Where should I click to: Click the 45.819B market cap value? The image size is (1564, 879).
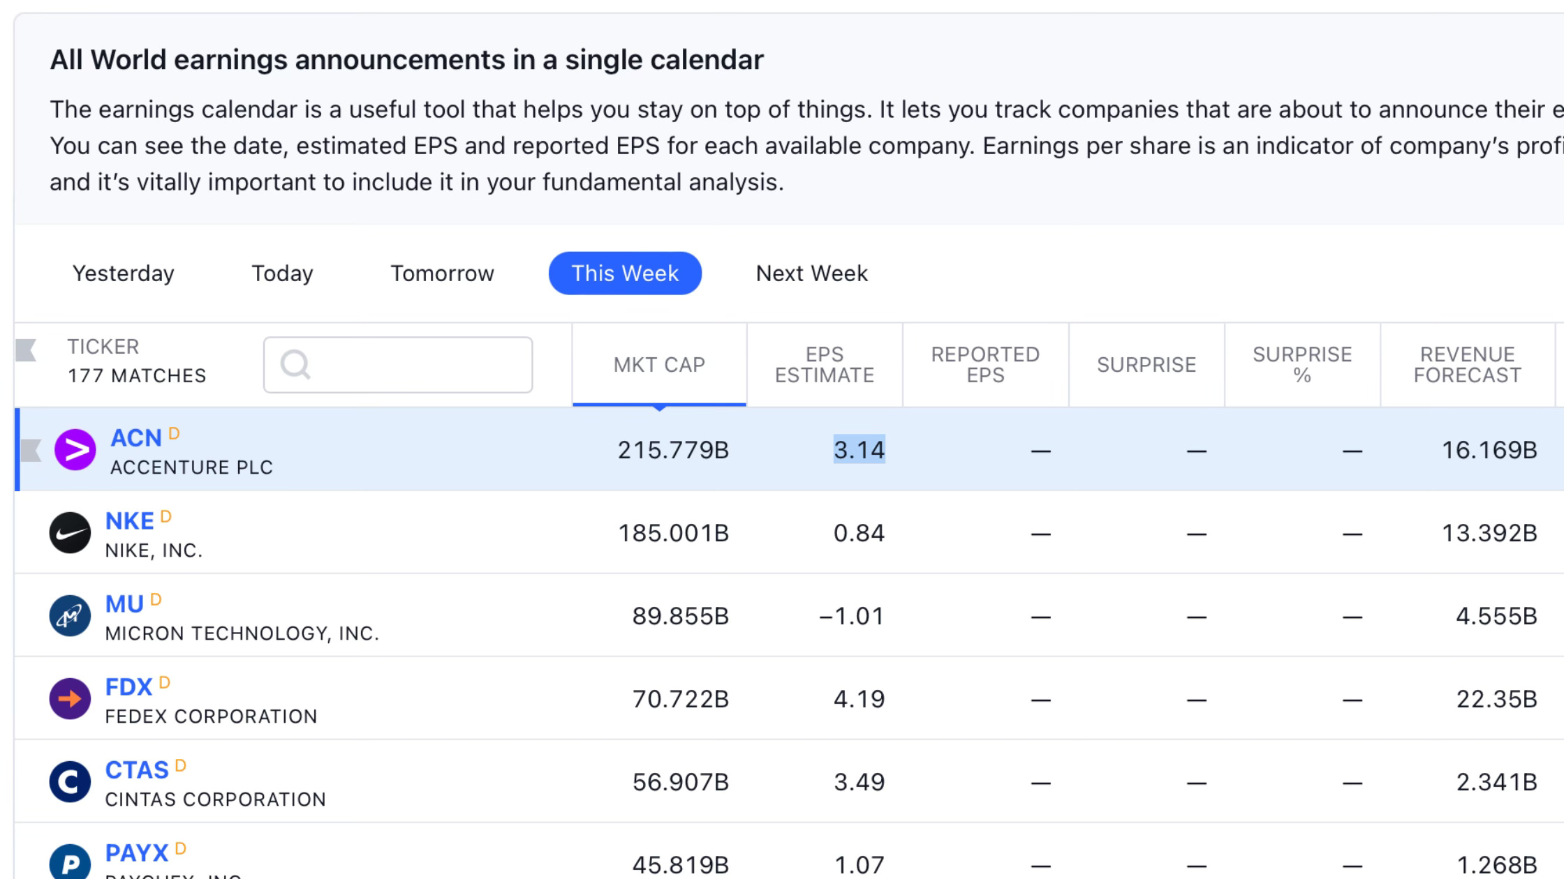pos(681,866)
